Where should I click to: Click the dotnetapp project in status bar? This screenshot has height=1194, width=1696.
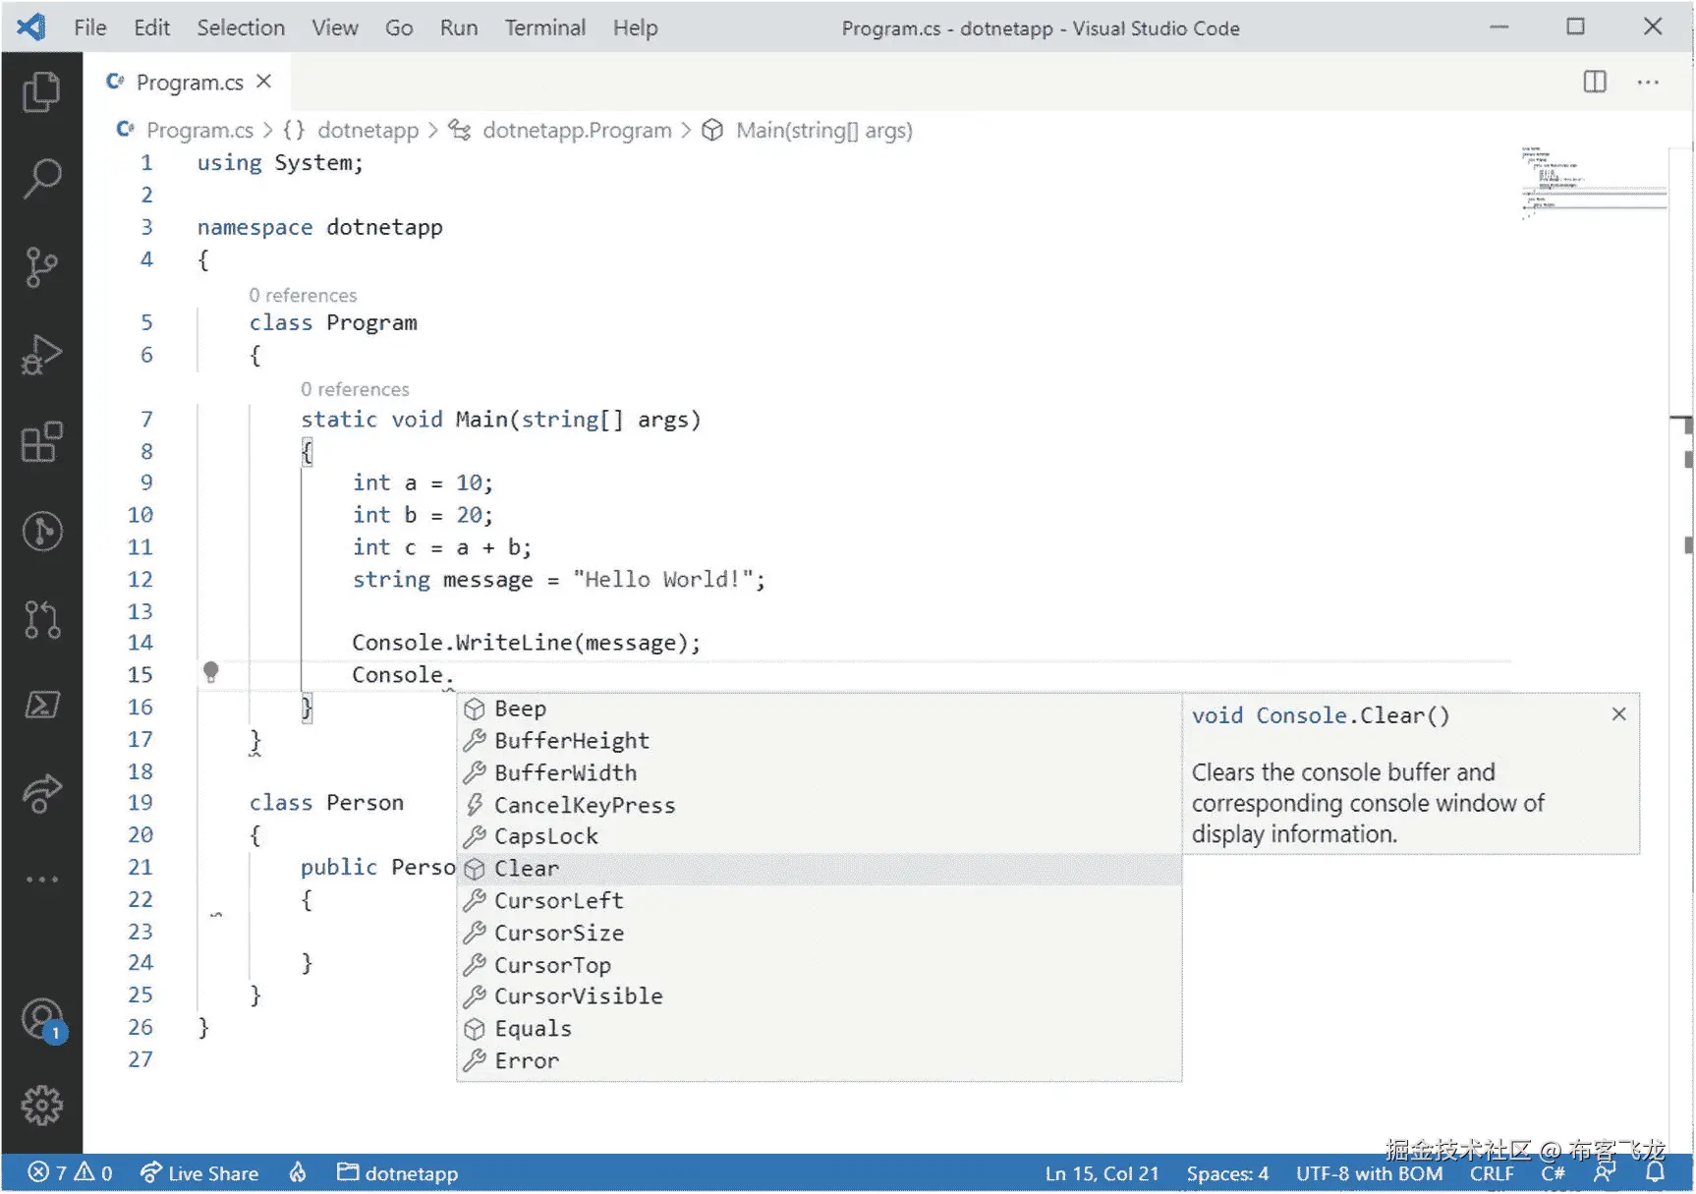pos(398,1172)
